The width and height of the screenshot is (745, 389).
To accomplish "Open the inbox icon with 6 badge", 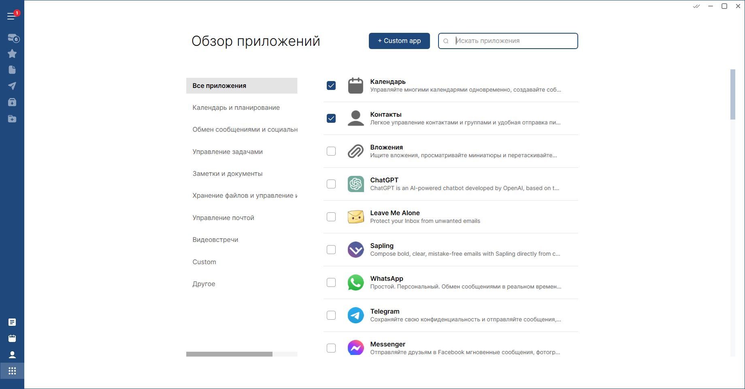I will point(13,38).
